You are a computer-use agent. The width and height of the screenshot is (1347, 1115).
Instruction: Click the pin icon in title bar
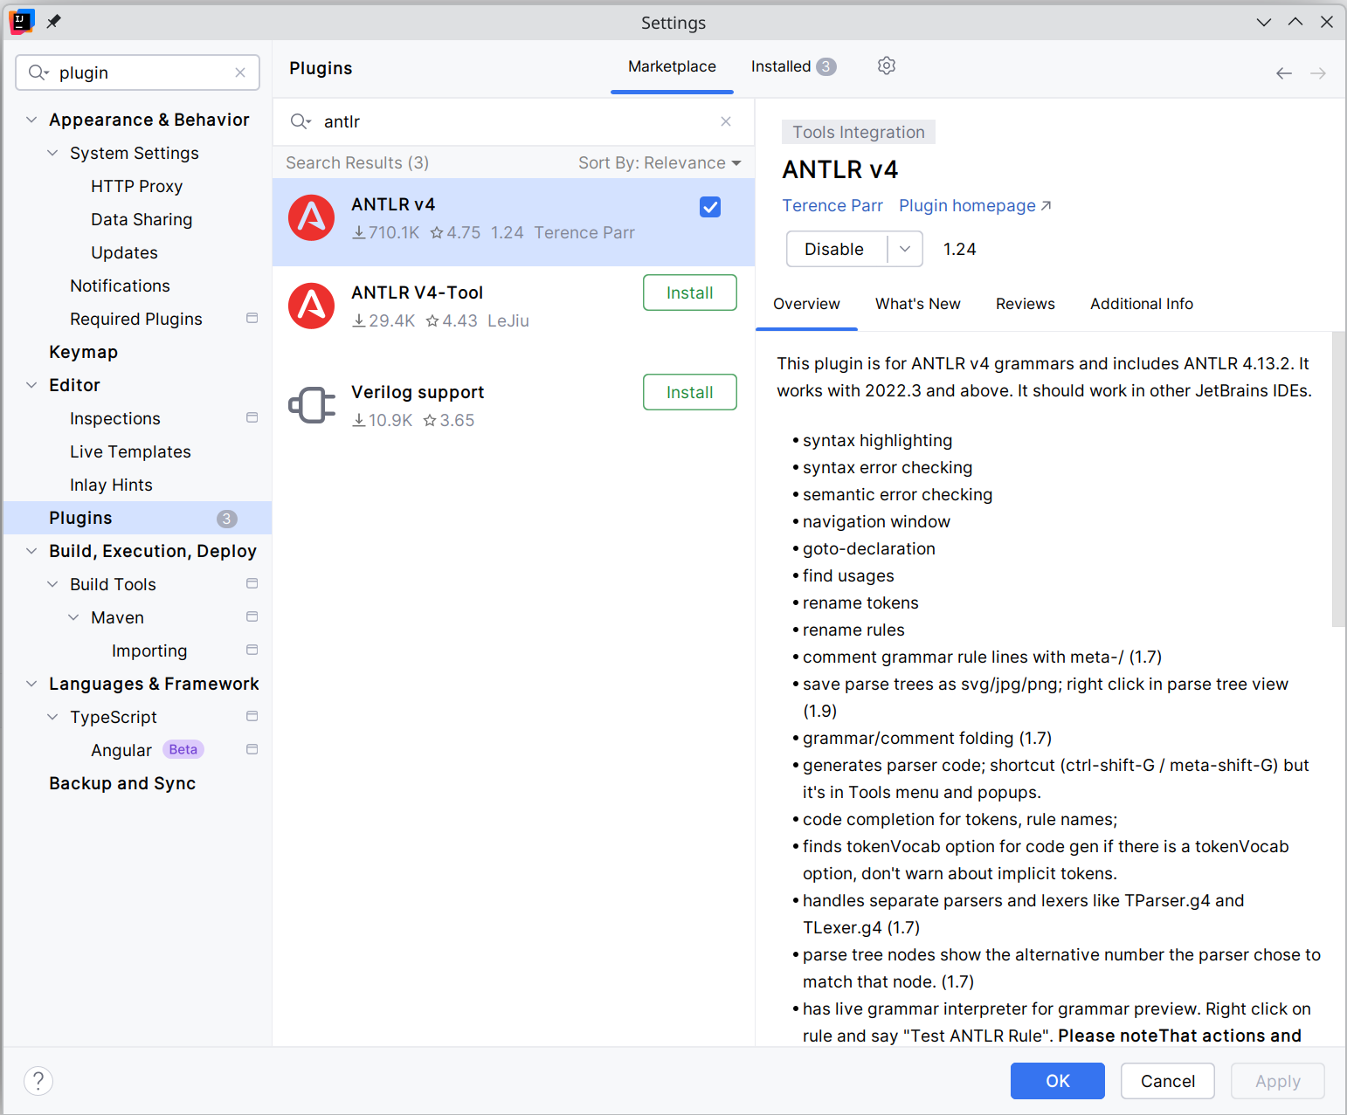coord(54,22)
